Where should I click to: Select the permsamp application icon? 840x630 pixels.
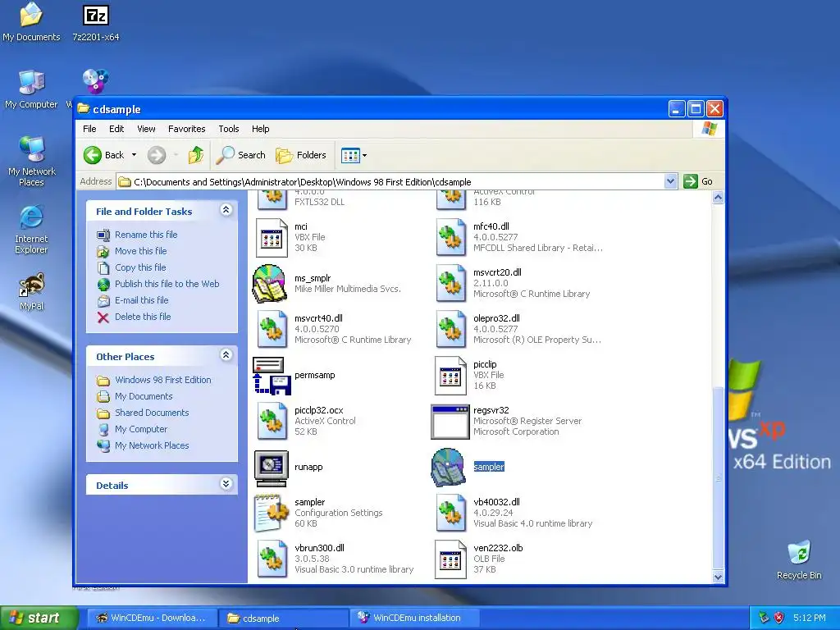(x=271, y=376)
